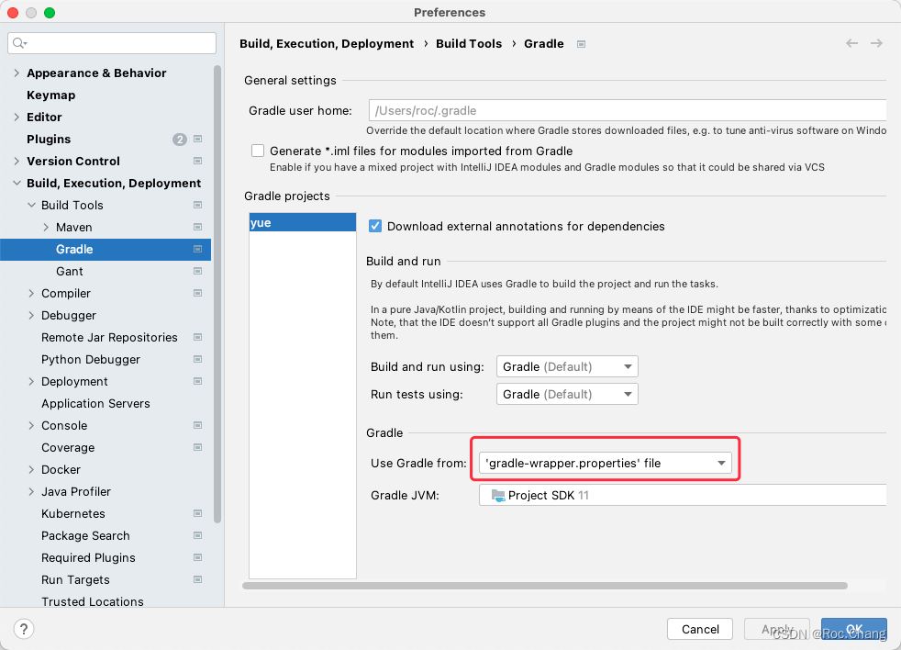This screenshot has height=650, width=901.
Task: Click the Apply button
Action: point(777,629)
